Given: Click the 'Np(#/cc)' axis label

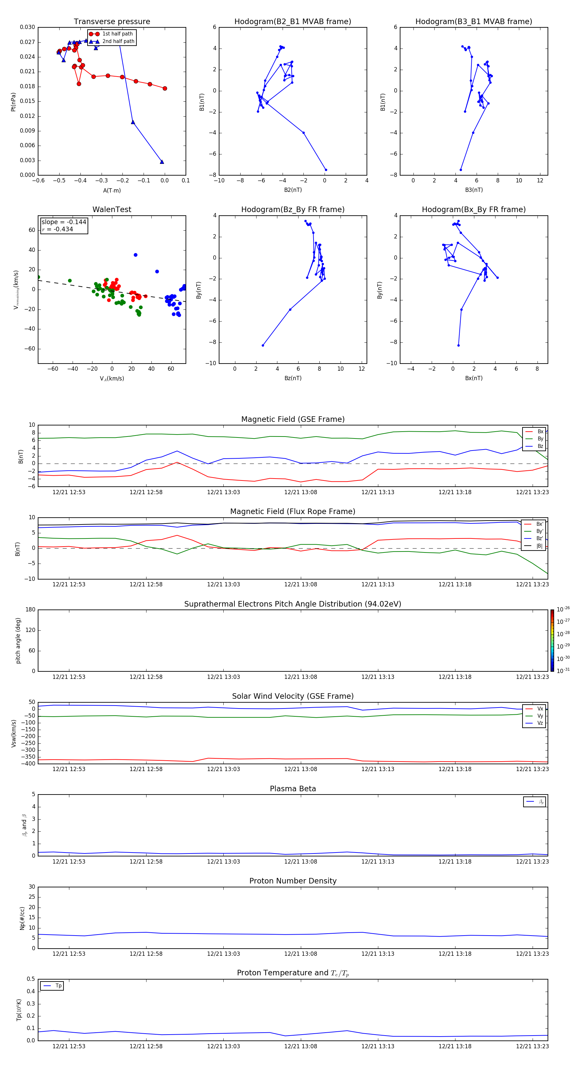Looking at the screenshot, I should (22, 918).
